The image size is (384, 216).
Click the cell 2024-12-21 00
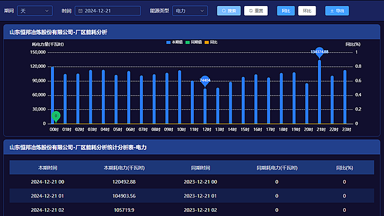[x=47, y=182]
